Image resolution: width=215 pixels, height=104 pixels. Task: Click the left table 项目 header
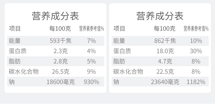click(x=15, y=29)
